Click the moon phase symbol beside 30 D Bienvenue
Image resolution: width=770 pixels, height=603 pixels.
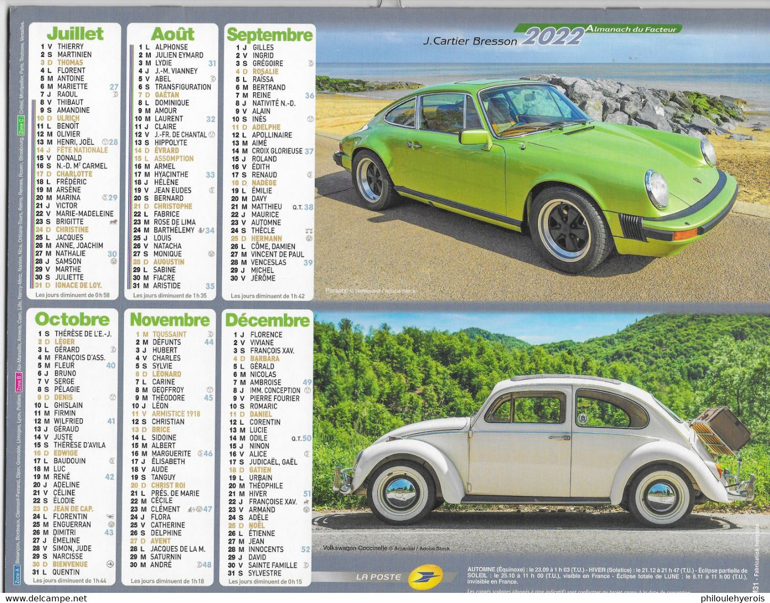pos(110,564)
